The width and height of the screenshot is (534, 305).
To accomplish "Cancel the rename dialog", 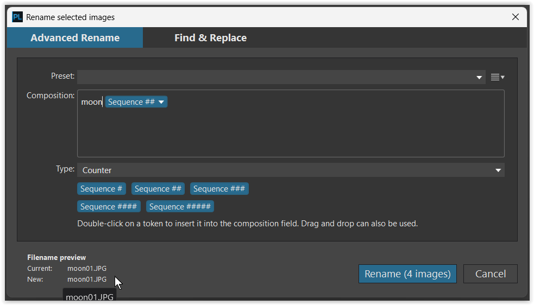I will (490, 274).
